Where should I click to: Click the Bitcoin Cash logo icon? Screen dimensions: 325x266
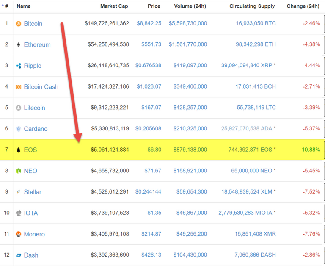18,87
